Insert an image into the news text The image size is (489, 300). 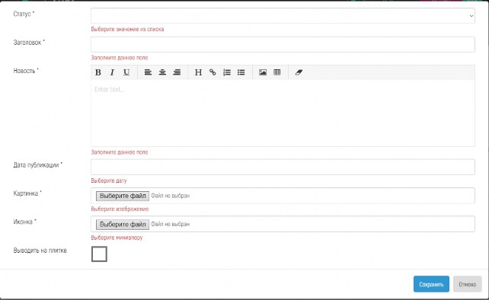tap(263, 72)
